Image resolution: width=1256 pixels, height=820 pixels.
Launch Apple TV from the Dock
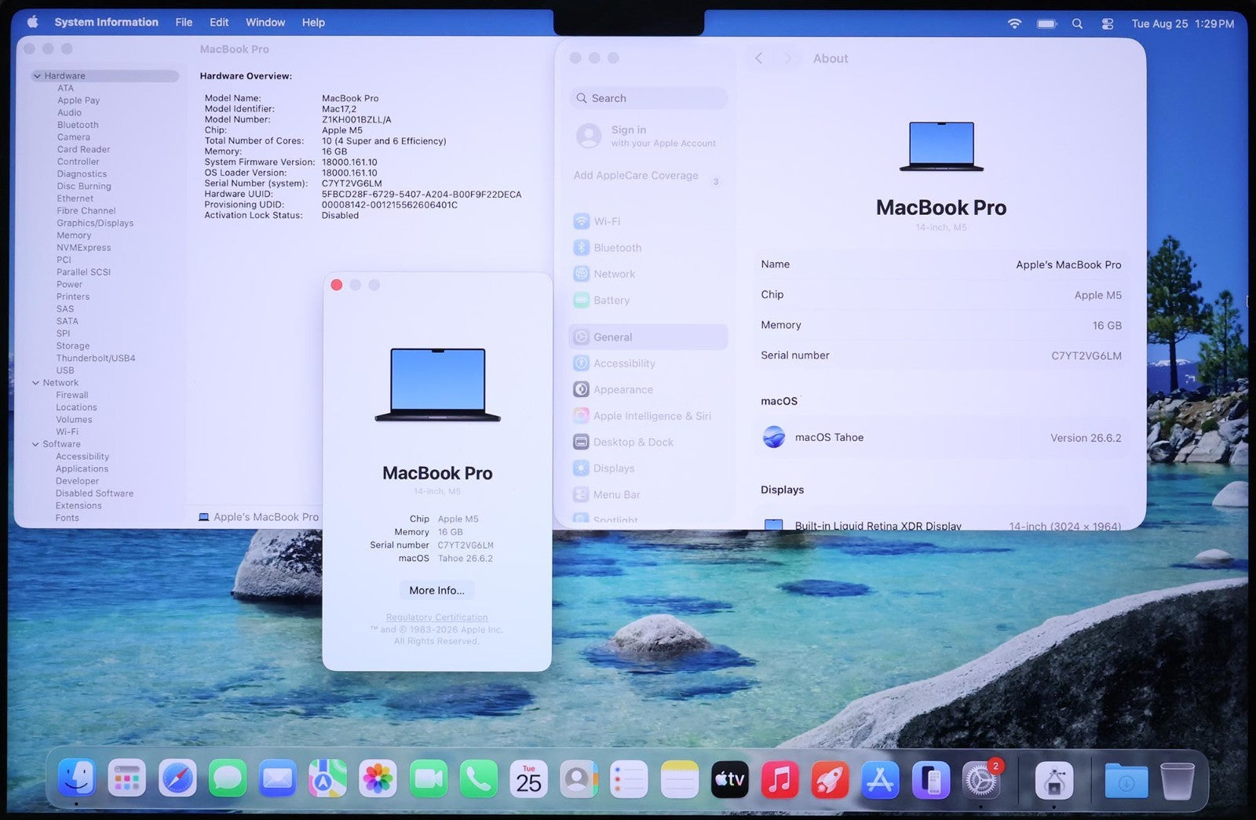coord(729,778)
